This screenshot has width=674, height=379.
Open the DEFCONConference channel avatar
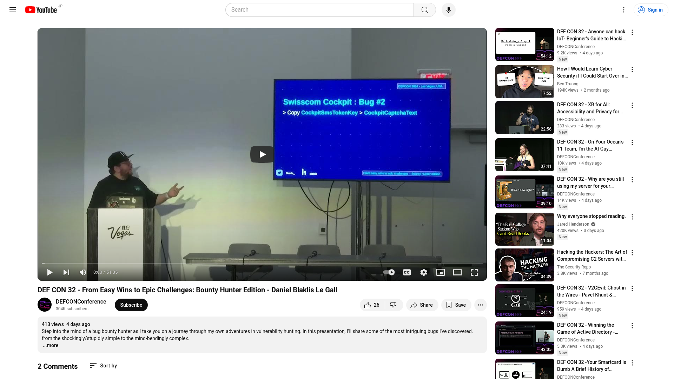[45, 305]
